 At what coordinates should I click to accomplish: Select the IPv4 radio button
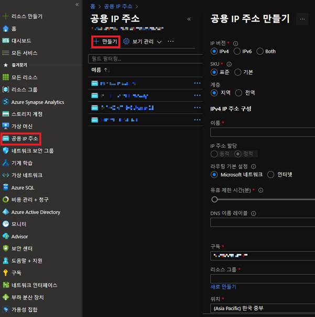pyautogui.click(x=214, y=51)
